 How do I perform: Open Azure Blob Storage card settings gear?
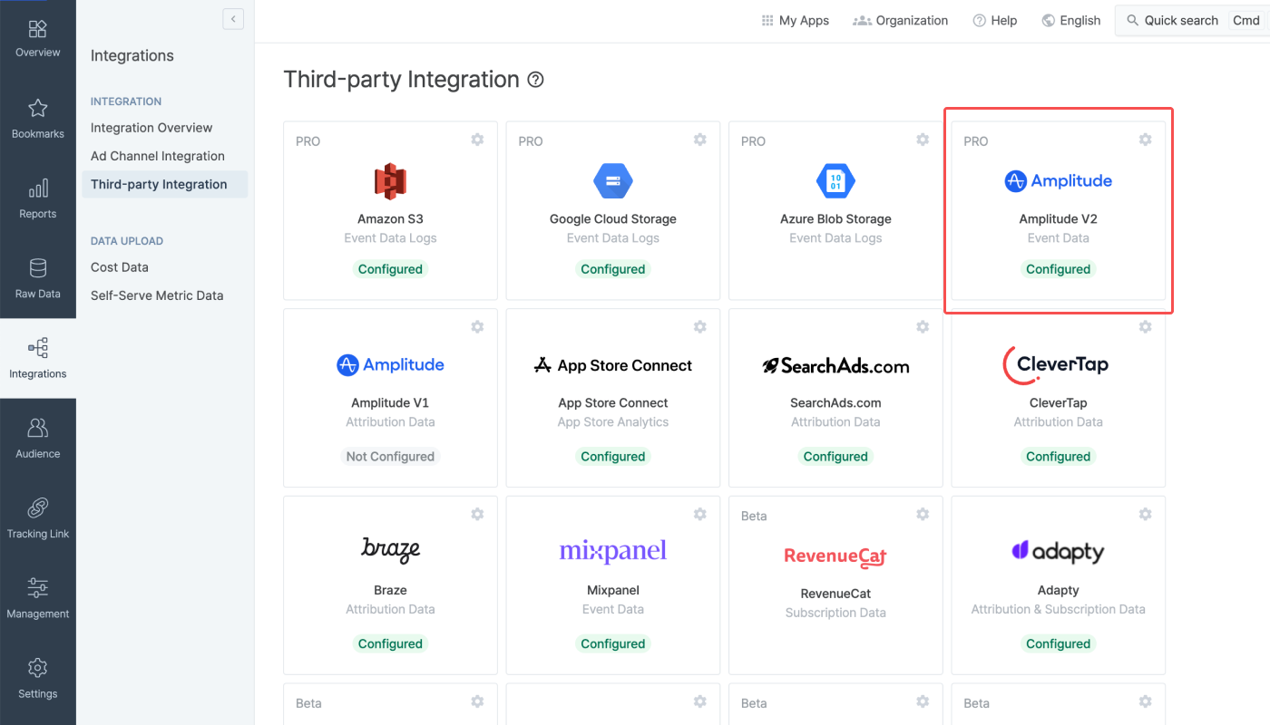coord(923,140)
